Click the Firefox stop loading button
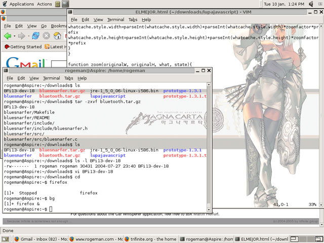Viewport: 324px width, 243px height. 47,36
